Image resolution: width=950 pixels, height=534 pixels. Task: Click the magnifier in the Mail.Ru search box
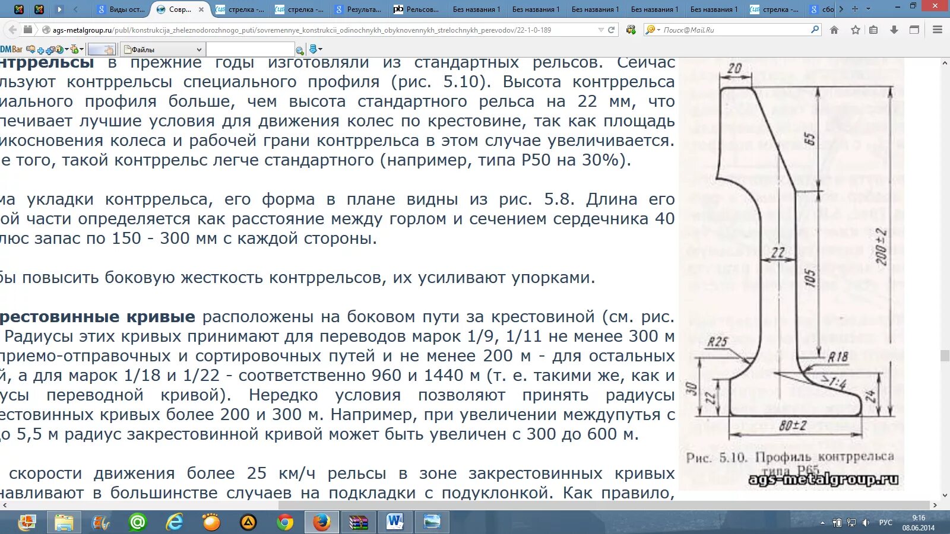click(815, 30)
